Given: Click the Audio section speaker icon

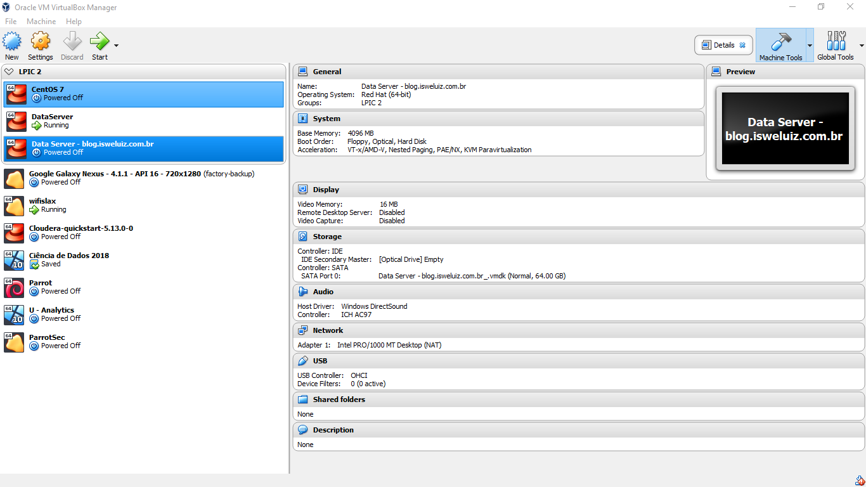Looking at the screenshot, I should pos(303,292).
